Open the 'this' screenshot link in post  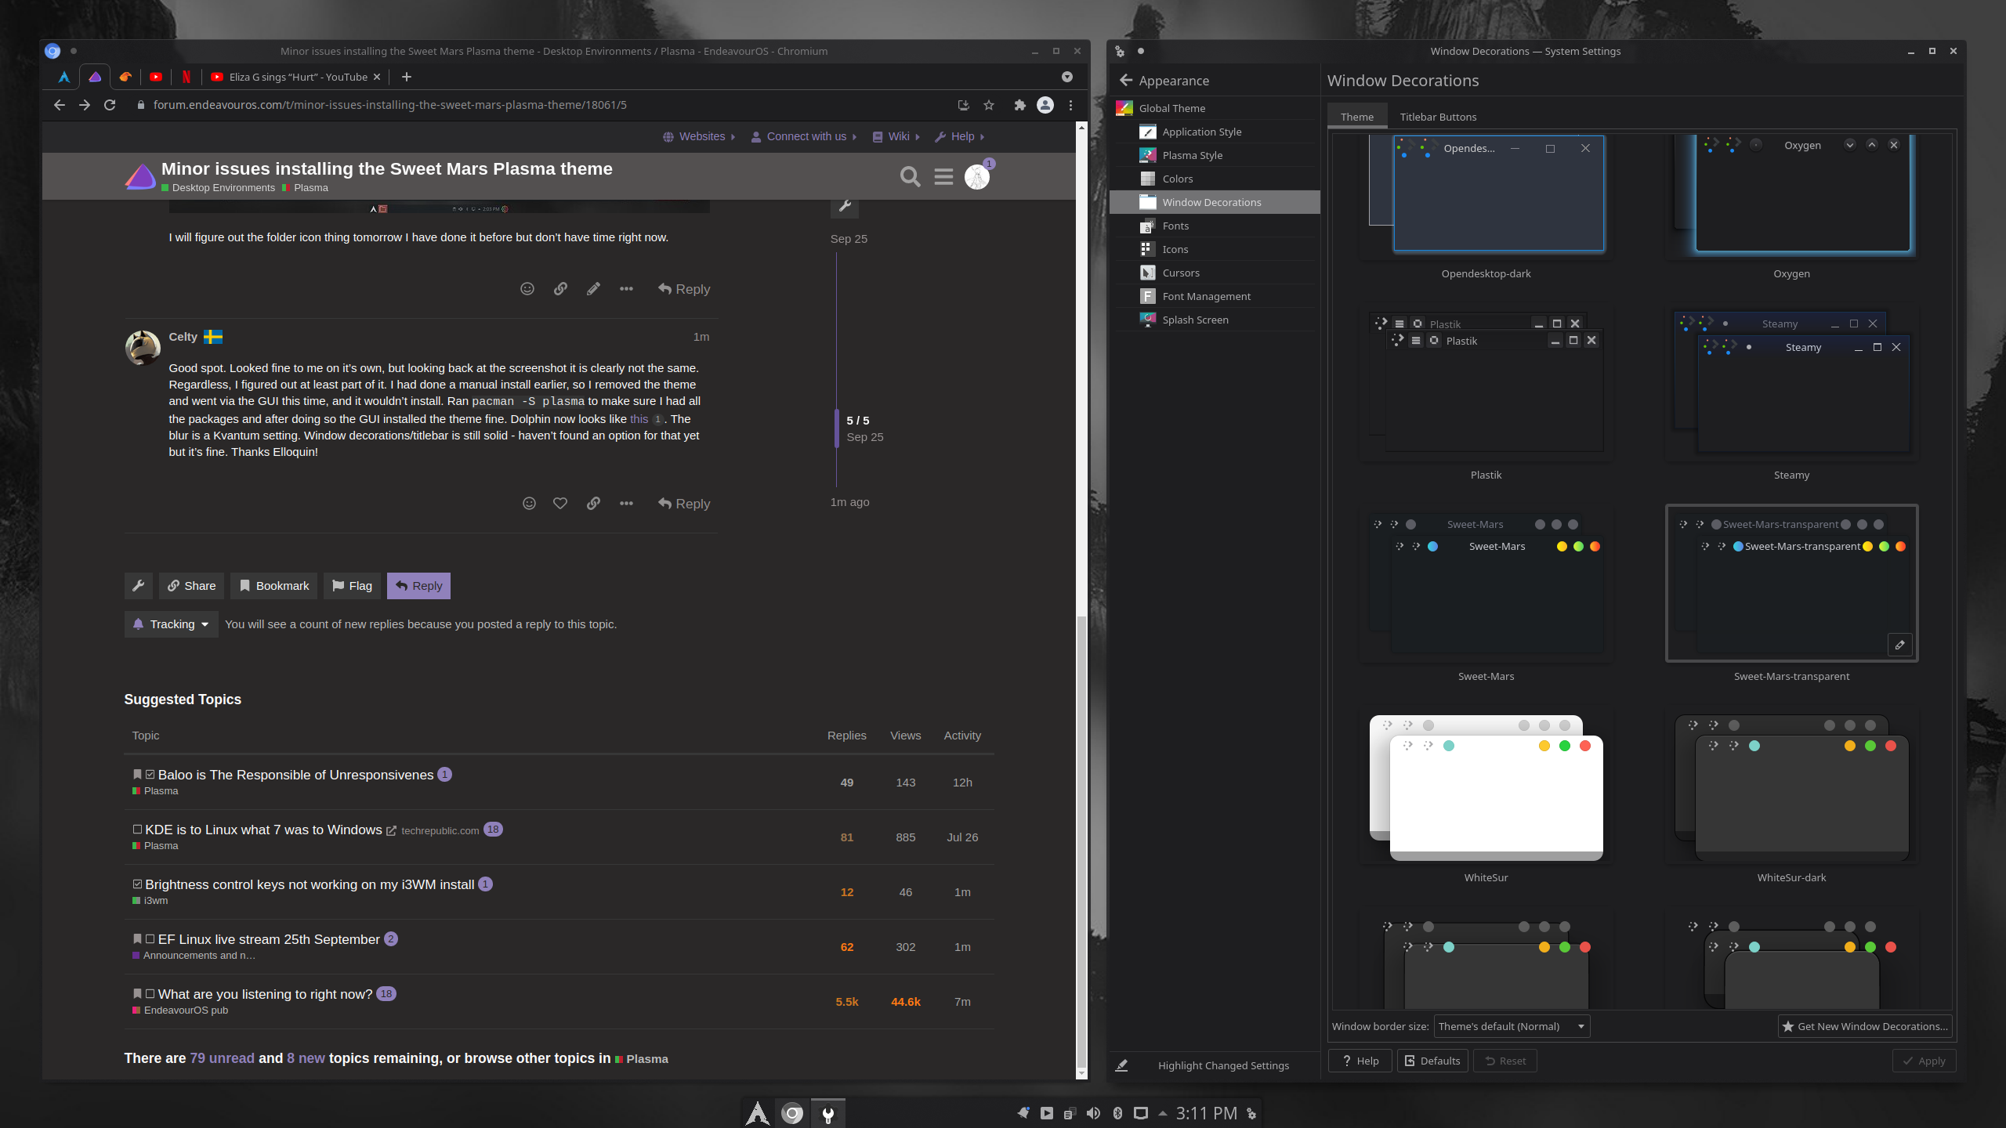[639, 419]
